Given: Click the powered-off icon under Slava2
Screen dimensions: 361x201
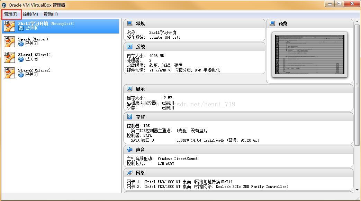Looking at the screenshot, I should click(21, 75).
